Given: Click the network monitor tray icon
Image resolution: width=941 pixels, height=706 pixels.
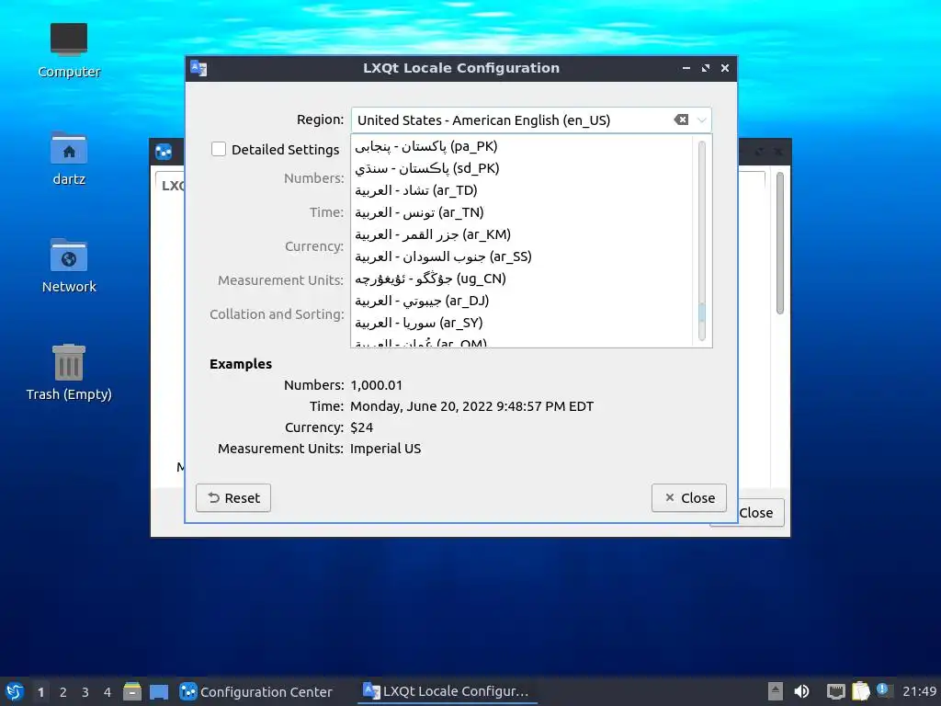Looking at the screenshot, I should pos(835,691).
